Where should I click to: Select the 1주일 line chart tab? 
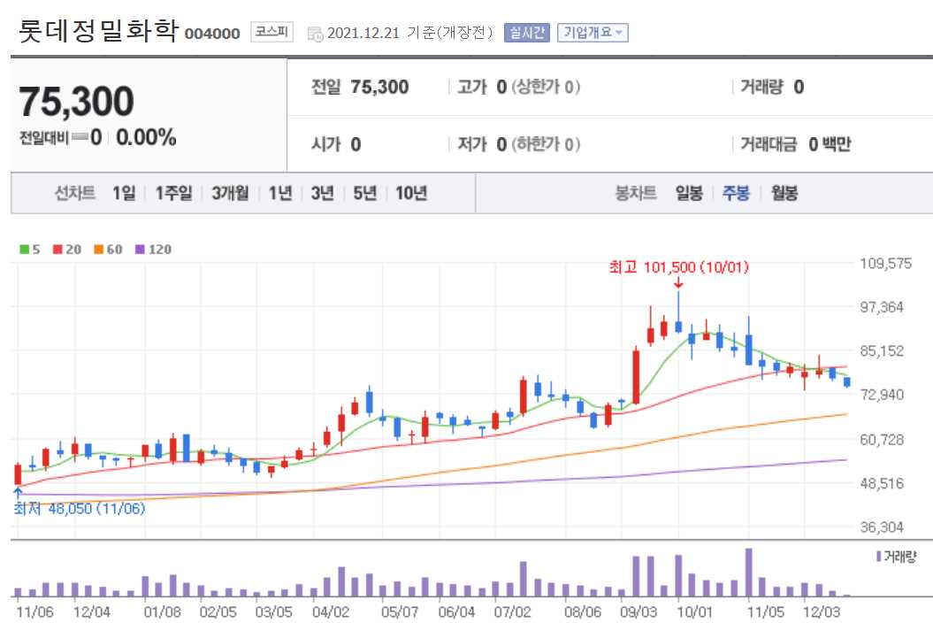point(173,193)
